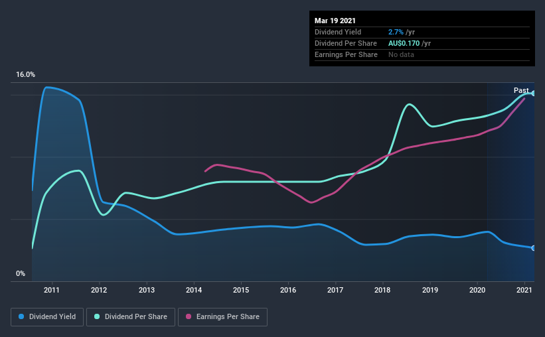Toggle the Earnings Per Share legend series
This screenshot has height=337, width=545.
[222, 317]
